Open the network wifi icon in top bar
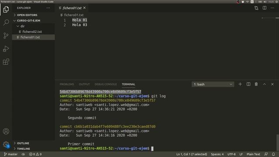Screen dimensions: 279x157 247,2
